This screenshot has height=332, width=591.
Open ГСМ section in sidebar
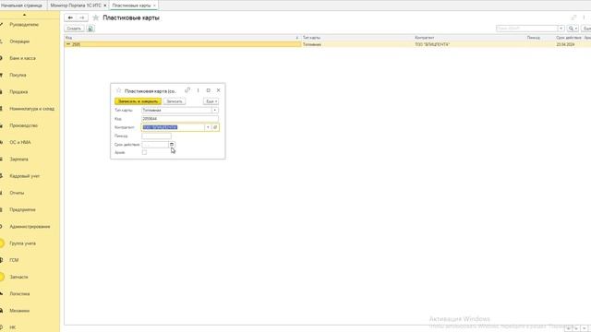[14, 260]
